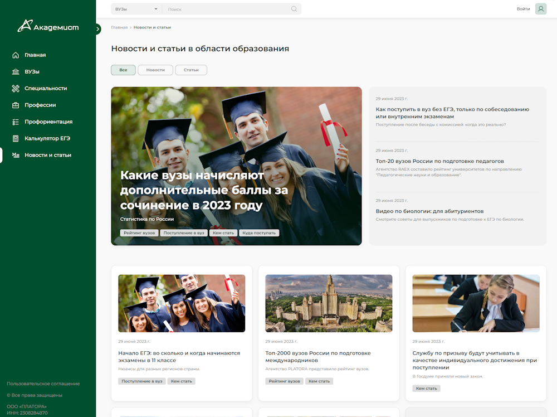557x417 pixels.
Task: Open the Moscow university building thumbnail
Action: (329, 303)
